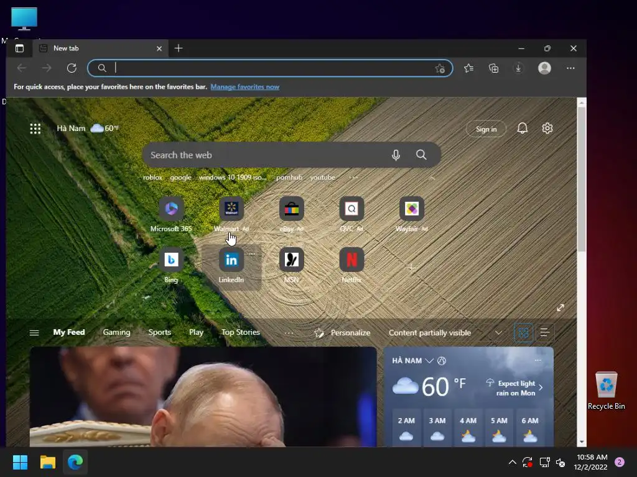Click the page vertical scrollbar thumb

point(582,179)
